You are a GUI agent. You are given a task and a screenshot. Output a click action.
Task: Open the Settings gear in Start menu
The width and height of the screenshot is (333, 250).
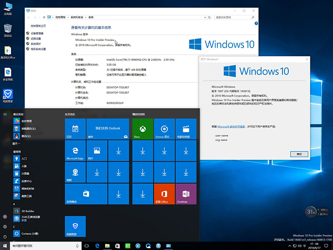(5, 227)
